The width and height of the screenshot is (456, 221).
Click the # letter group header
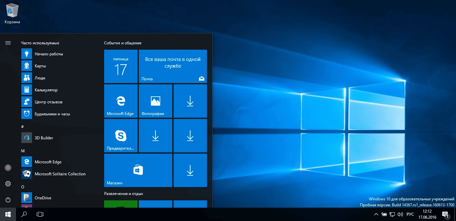(x=22, y=127)
